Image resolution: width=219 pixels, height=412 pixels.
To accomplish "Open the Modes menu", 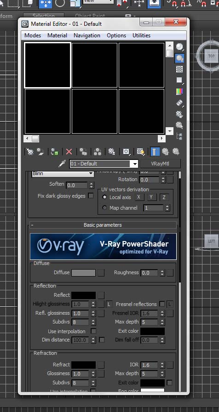I will [x=33, y=35].
